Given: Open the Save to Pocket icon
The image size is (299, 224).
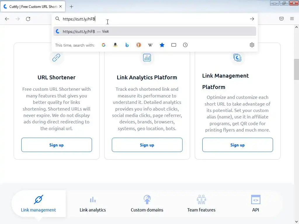Looking at the screenshot, I should pos(281,19).
